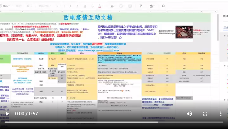Viewport: 228px width, 129px height.
Task: Open the video's three-dot more options menu
Action: click(x=220, y=114)
